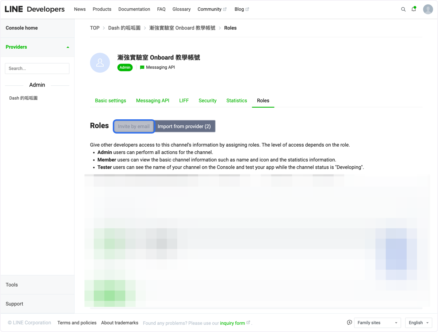Click Import from provider (2) button
The width and height of the screenshot is (438, 332).
pos(184,126)
